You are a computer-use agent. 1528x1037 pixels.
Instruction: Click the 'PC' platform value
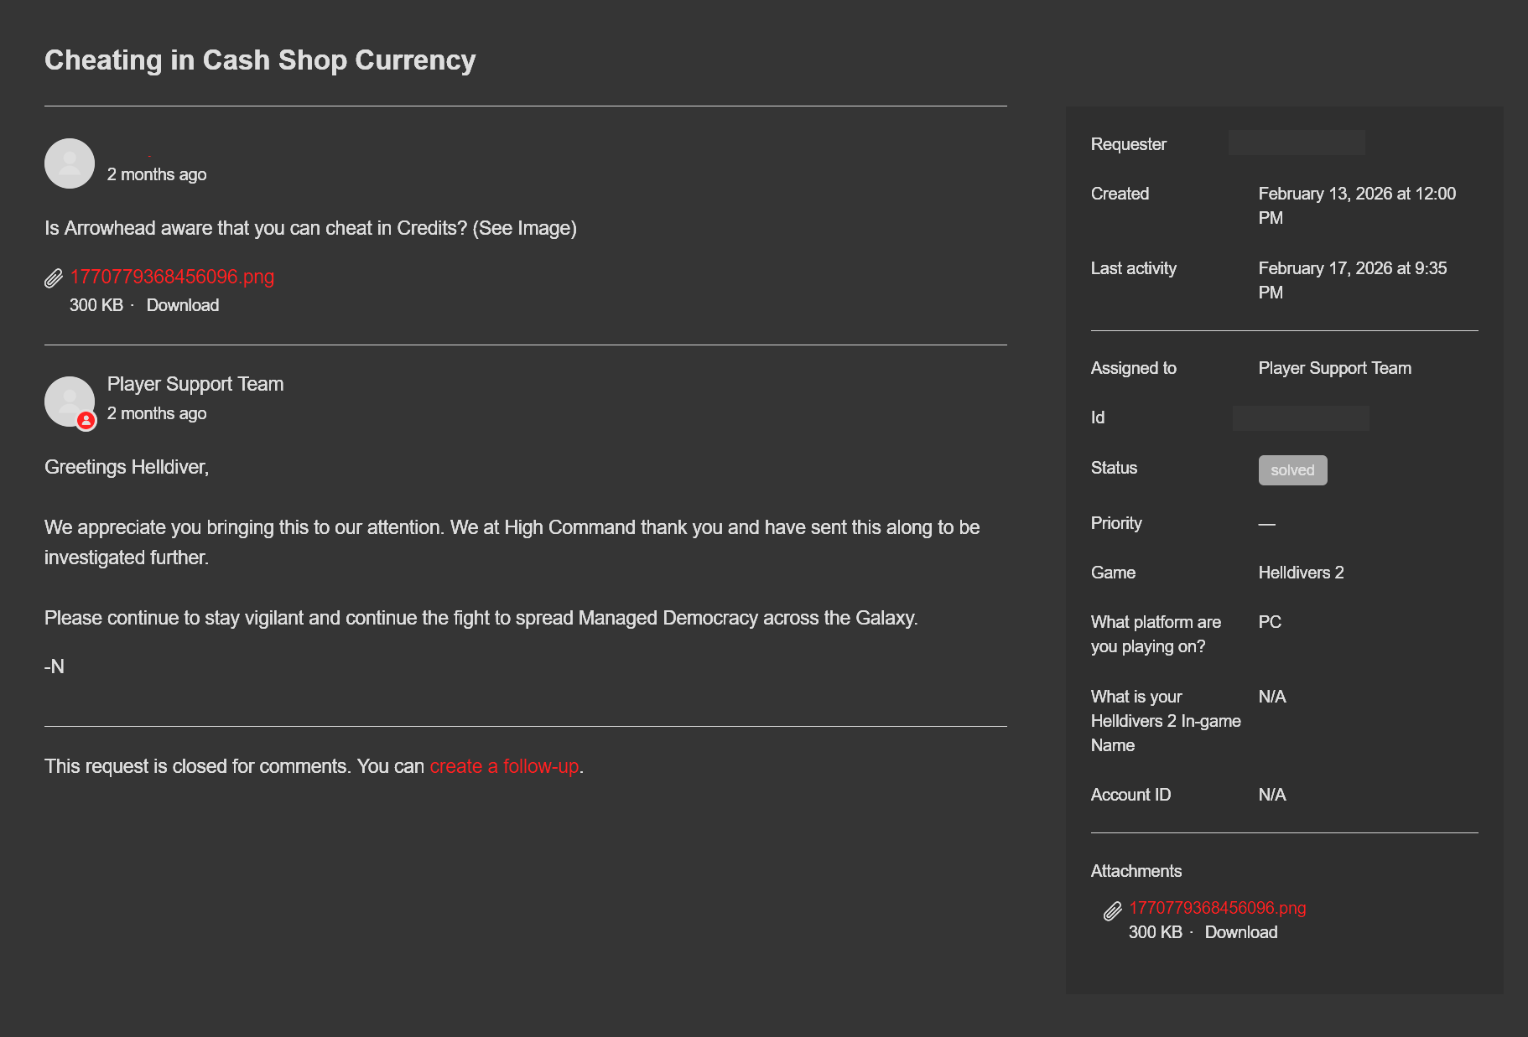click(x=1270, y=622)
